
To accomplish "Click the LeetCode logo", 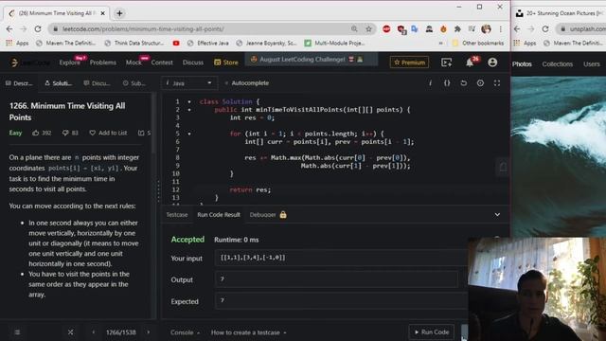I will pos(29,63).
